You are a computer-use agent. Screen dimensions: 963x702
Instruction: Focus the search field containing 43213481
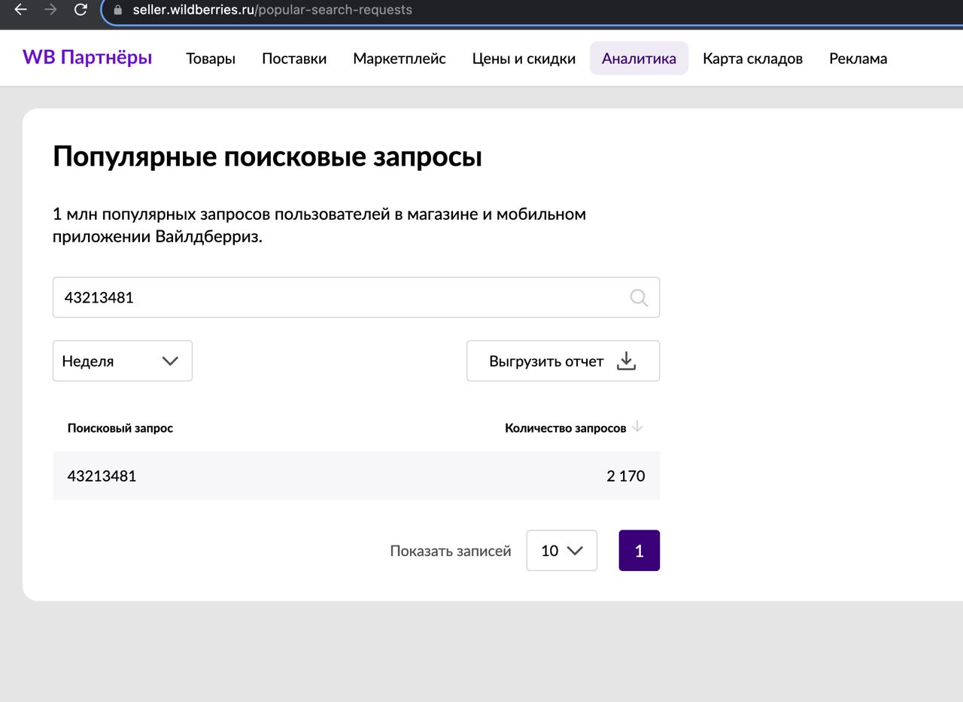356,297
